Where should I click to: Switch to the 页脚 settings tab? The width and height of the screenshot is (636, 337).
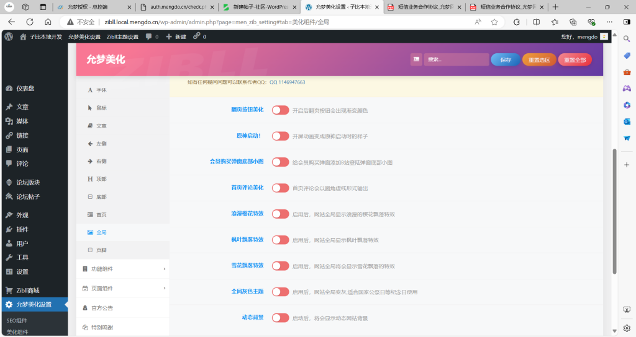point(101,250)
